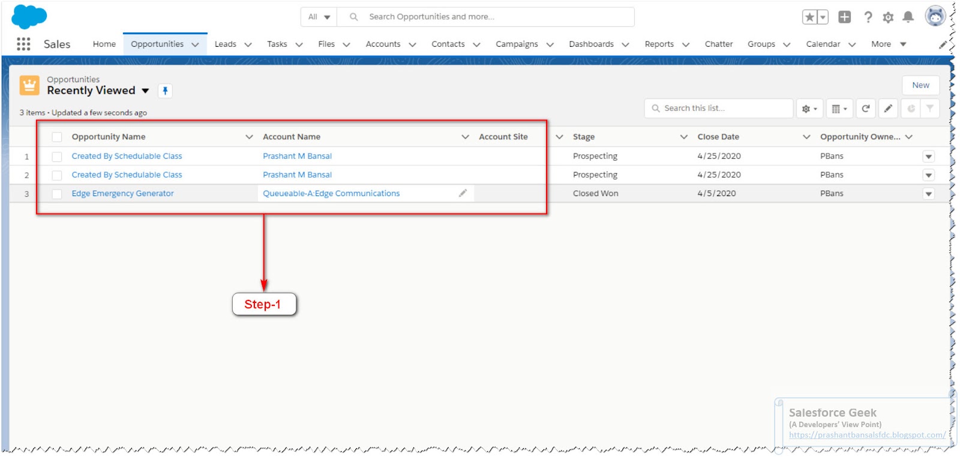Switch to the Dashboards tab
This screenshot has width=960, height=457.
click(x=592, y=44)
